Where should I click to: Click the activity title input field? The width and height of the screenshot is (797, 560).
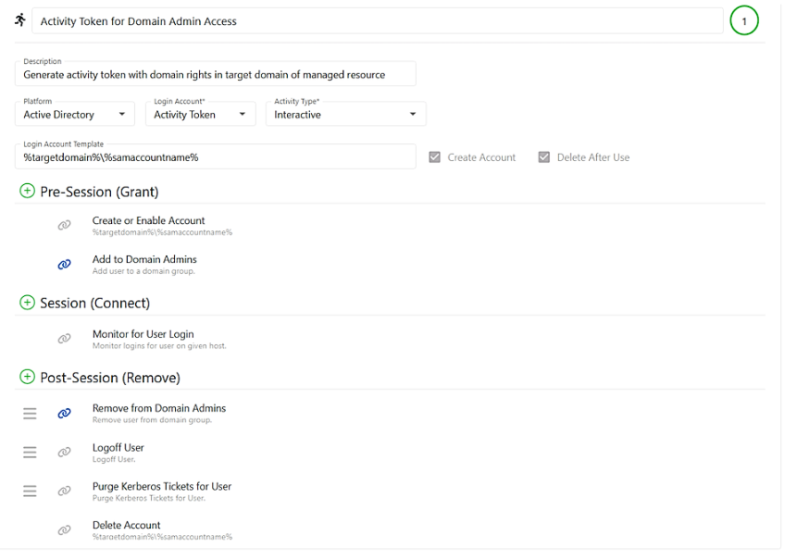[x=370, y=19]
